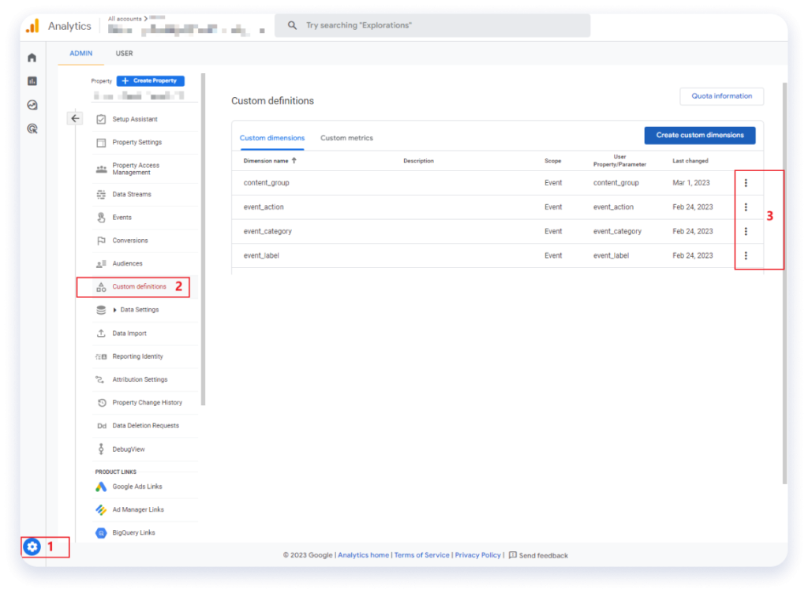The height and width of the screenshot is (593, 808).
Task: Click the Create Property button
Action: 150,80
